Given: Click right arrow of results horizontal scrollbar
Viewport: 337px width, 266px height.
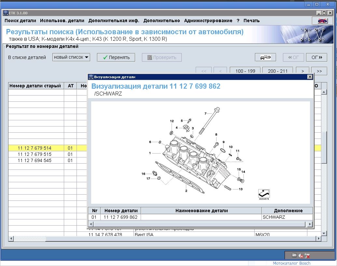Looking at the screenshot, I should coord(318,238).
